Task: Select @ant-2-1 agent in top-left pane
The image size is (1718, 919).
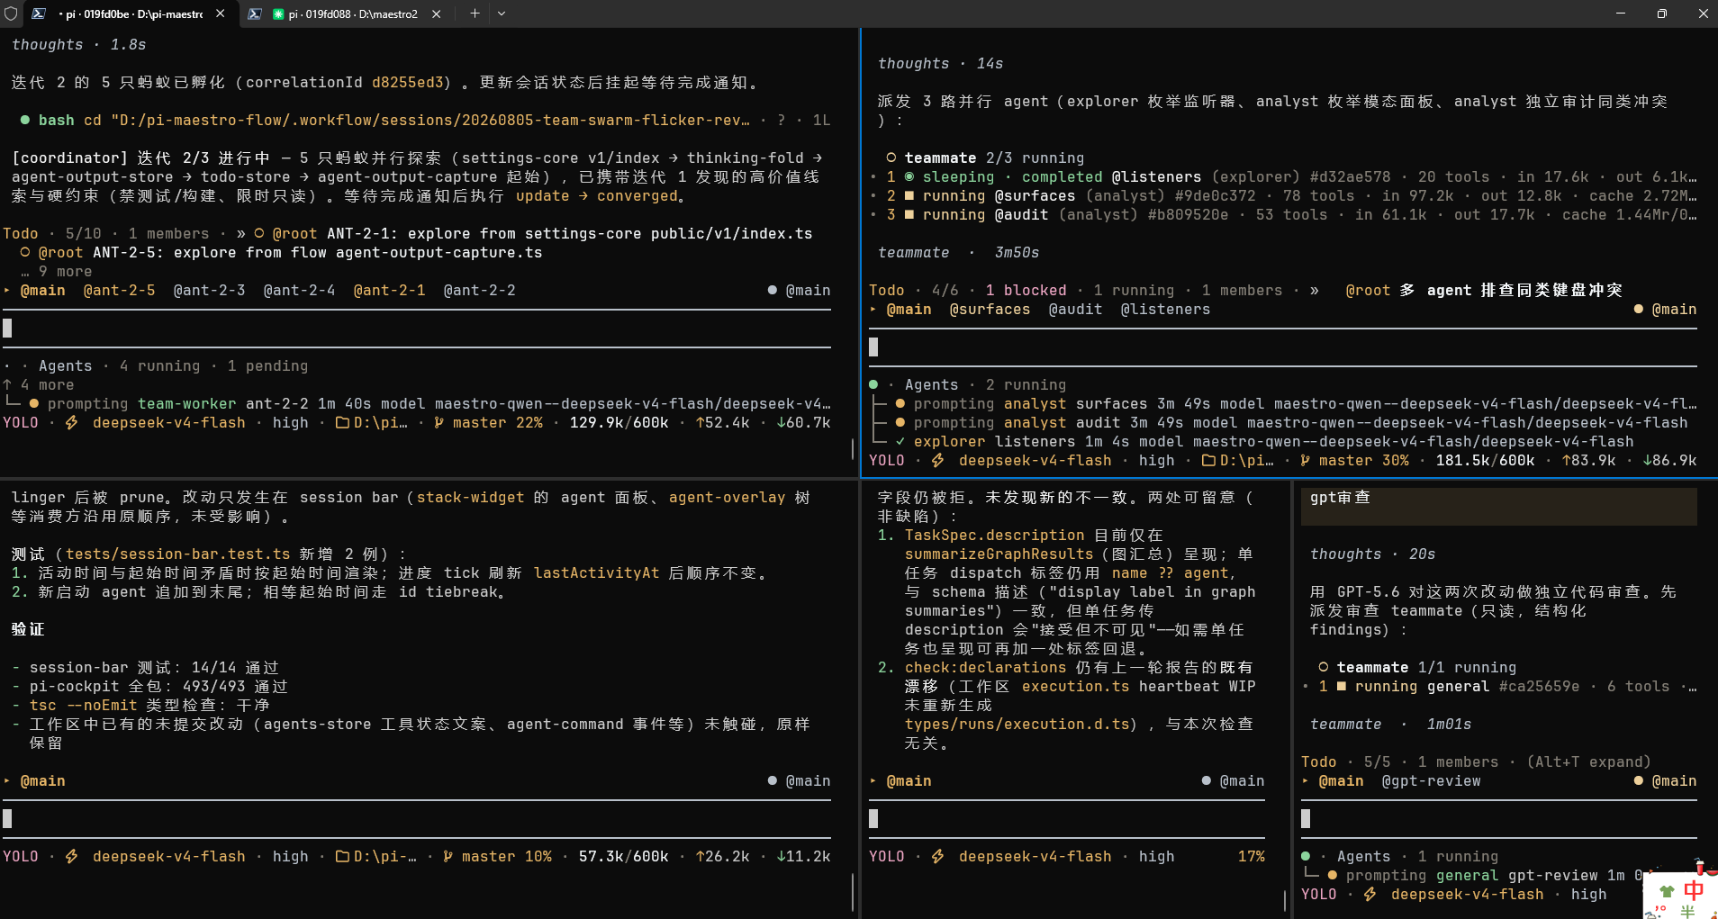Action: coord(389,291)
